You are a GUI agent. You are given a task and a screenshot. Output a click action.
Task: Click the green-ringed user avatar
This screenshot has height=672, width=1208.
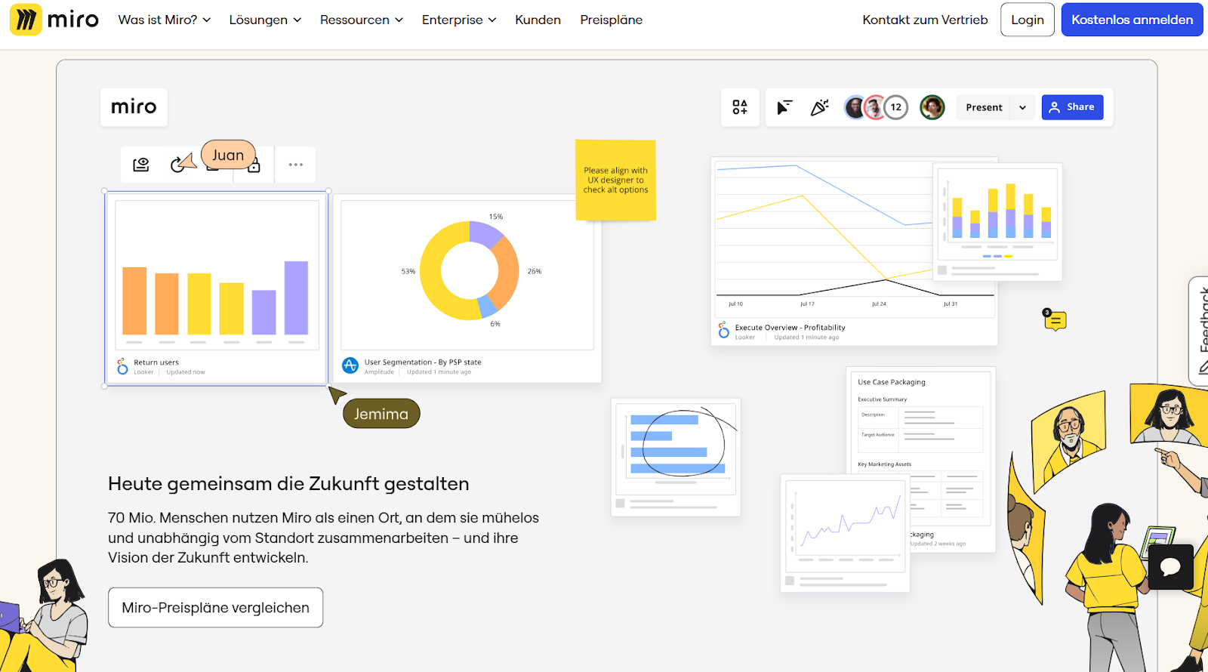[932, 107]
